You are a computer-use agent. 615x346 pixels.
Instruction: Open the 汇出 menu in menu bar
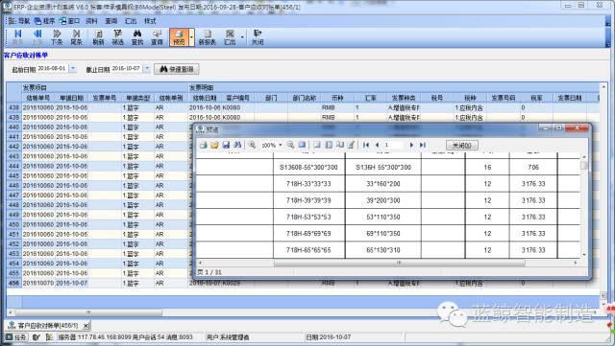[131, 21]
